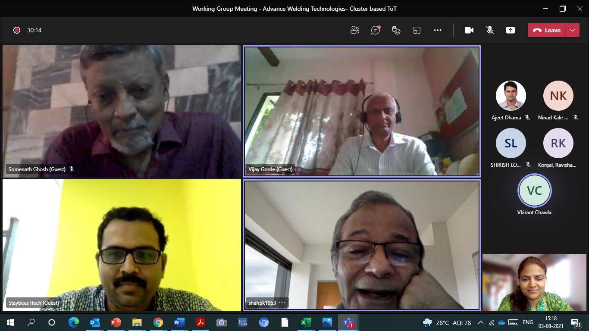
Task: Click Ajeet Dhama's profile picture
Action: click(x=511, y=96)
